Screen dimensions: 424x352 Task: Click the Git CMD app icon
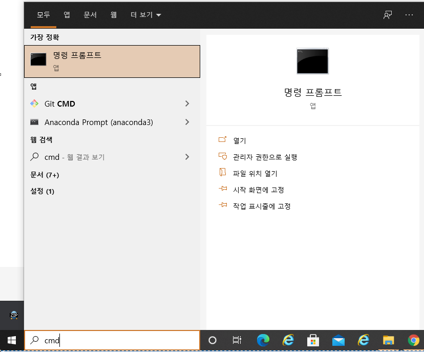pos(34,103)
